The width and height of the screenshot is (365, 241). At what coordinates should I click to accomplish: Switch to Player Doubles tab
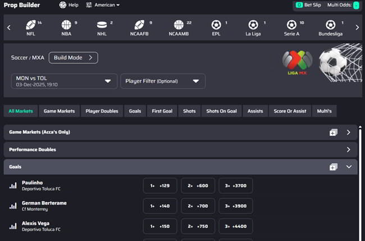[102, 111]
